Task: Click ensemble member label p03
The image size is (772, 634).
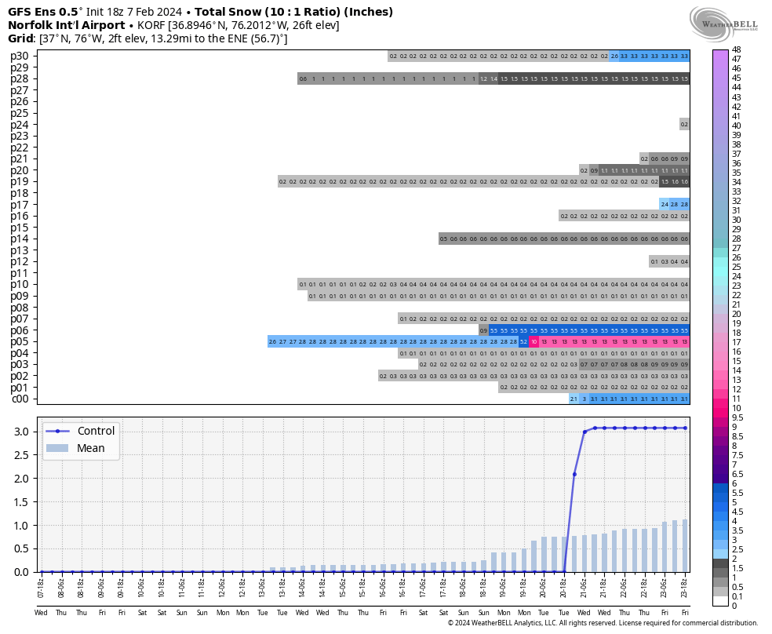Action: 20,365
